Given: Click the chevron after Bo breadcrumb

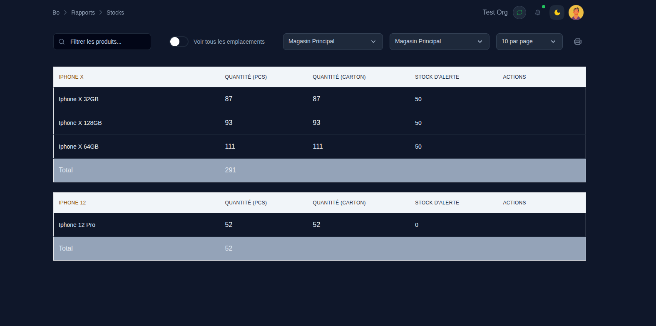Looking at the screenshot, I should pyautogui.click(x=65, y=12).
